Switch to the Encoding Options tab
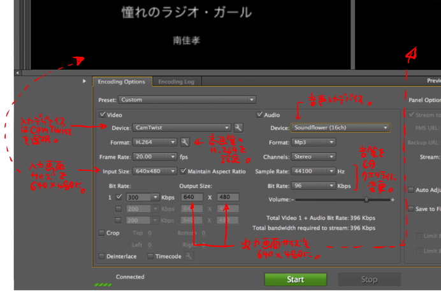Viewport: 441px width, 306px height. 122,82
